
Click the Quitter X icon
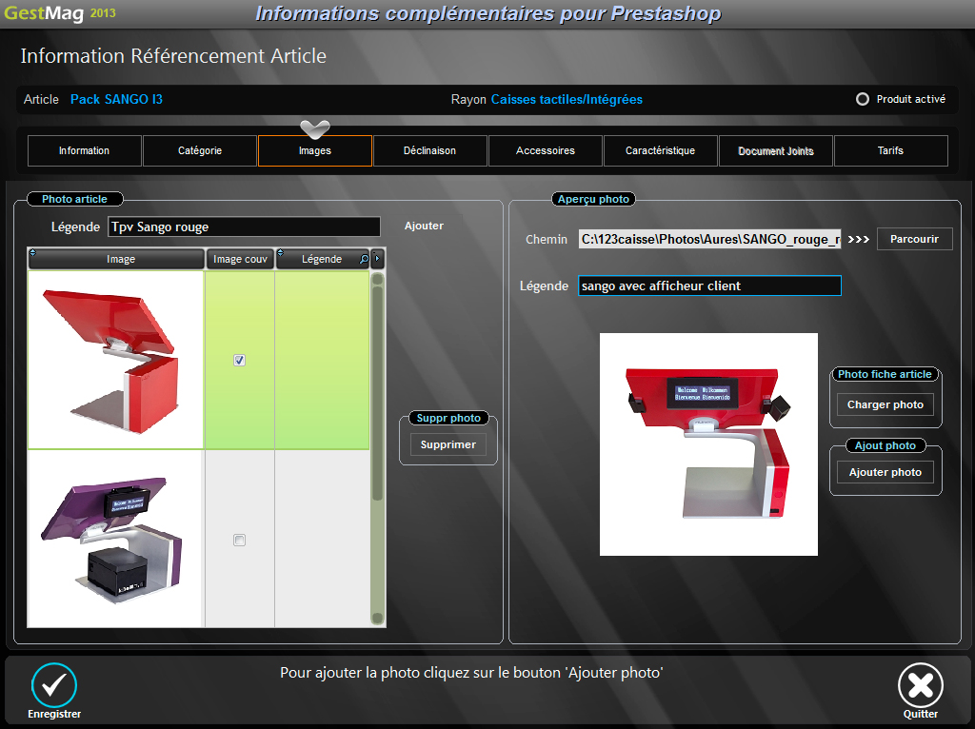(x=921, y=685)
